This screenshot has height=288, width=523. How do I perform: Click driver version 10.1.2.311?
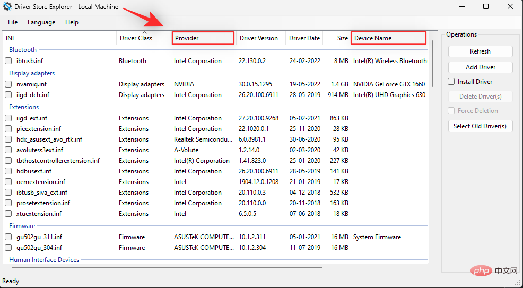[x=252, y=237]
